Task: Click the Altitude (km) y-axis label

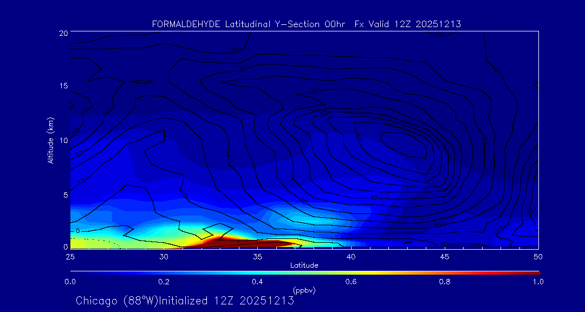Action: tap(50, 140)
